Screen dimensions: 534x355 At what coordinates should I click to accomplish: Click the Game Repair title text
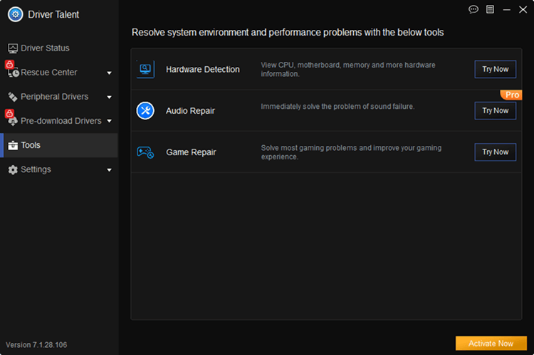pyautogui.click(x=191, y=152)
